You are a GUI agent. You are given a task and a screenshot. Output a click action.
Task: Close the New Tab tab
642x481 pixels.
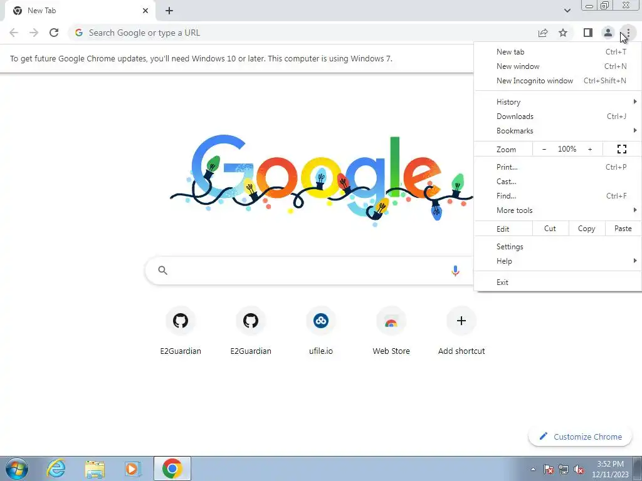point(145,11)
